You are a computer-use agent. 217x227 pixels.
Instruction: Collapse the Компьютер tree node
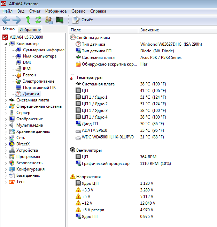tap(6, 44)
